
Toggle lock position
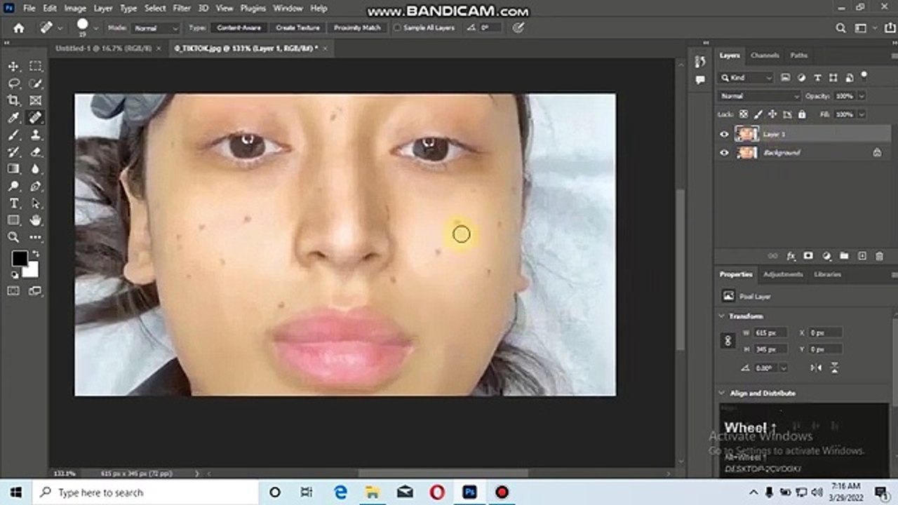click(x=772, y=114)
